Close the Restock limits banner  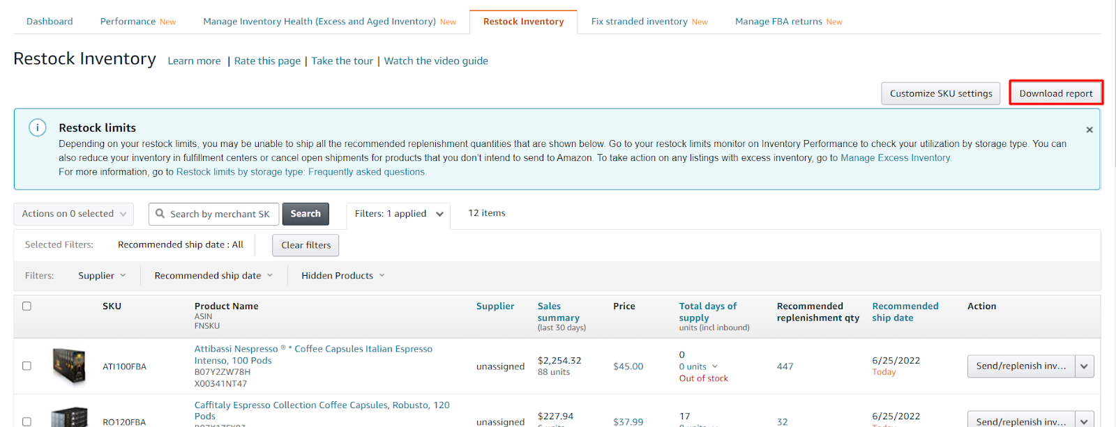1089,130
